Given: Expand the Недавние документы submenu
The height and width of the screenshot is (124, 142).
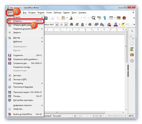Looking at the screenshot, I should coord(25,29).
